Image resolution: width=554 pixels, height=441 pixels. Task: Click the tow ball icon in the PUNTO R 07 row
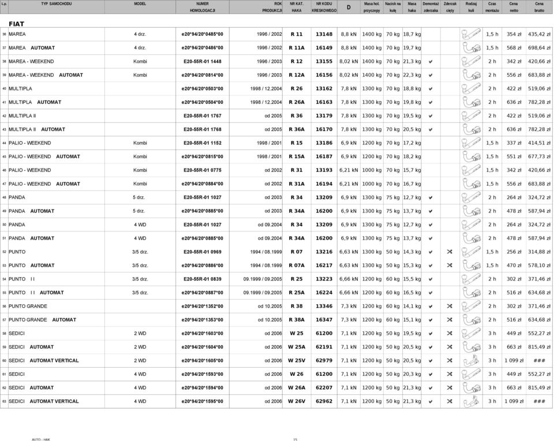[x=471, y=252]
